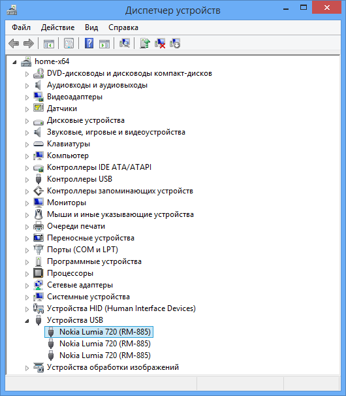Open the Справка menu
Viewport: 346px width, 396px height.
123,27
